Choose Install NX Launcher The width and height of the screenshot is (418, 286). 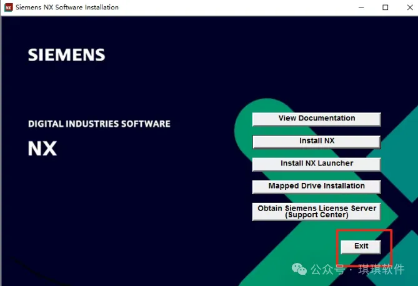316,164
